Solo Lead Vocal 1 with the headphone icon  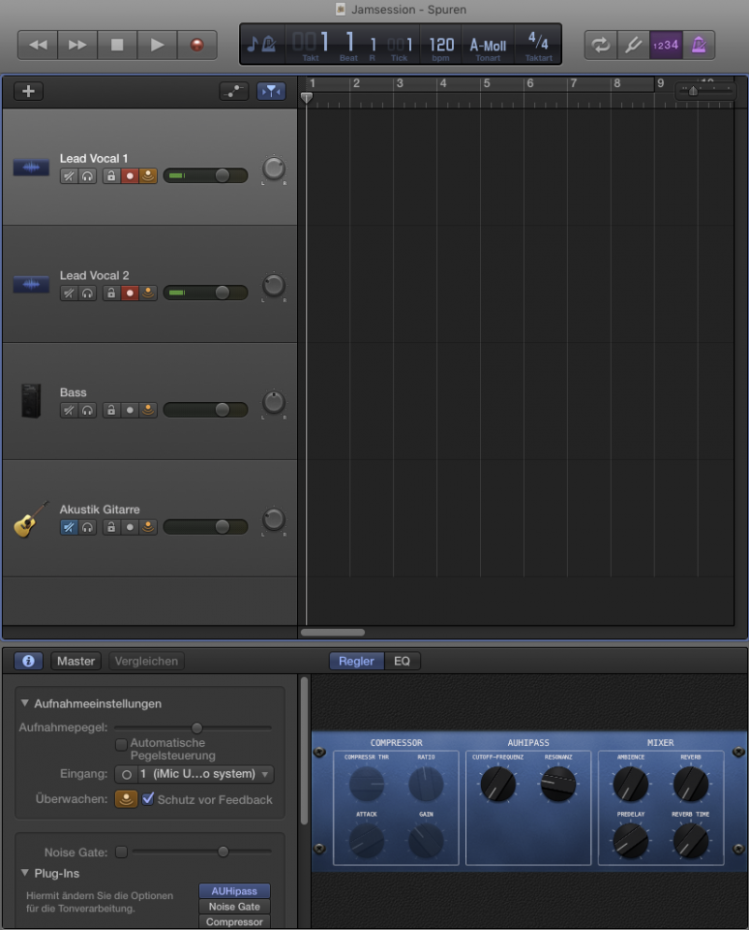(88, 176)
